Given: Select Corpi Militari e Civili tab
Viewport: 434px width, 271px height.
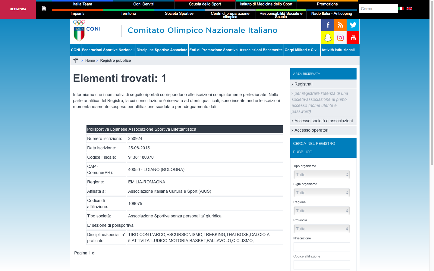Looking at the screenshot, I should click(302, 50).
